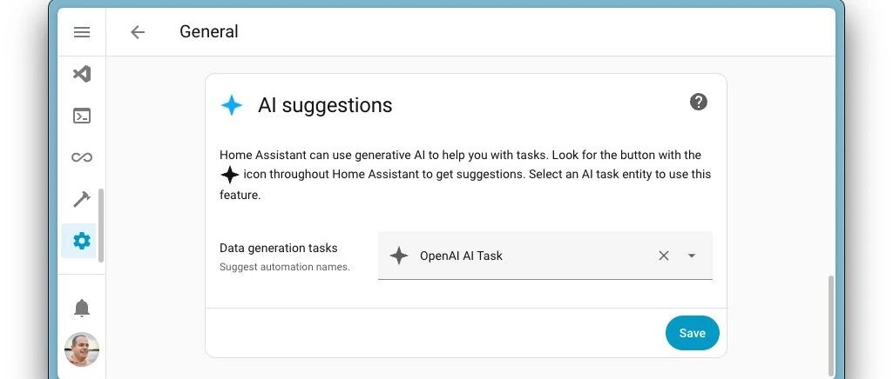Clear the OpenAI AI Task selection
The width and height of the screenshot is (893, 379).
point(664,256)
